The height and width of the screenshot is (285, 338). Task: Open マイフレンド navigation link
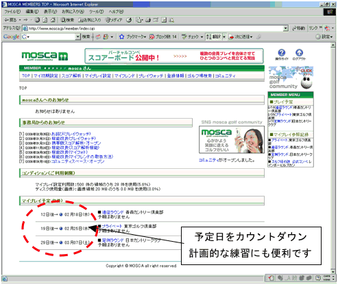tap(125, 76)
